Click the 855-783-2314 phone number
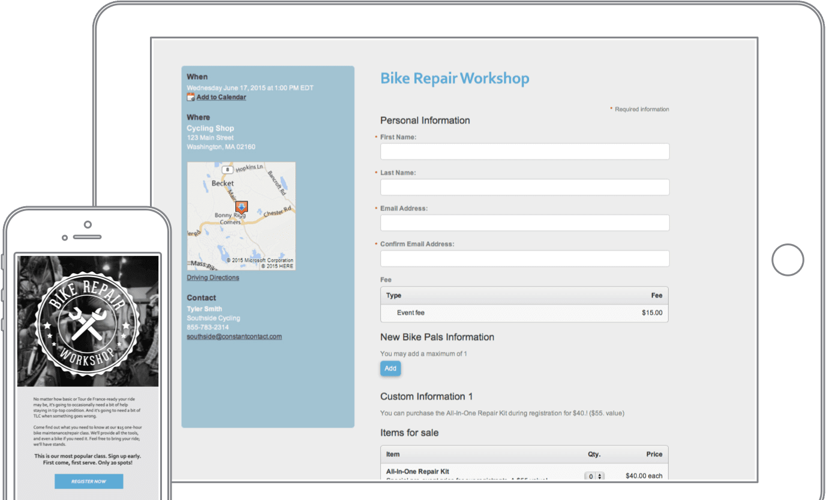 point(208,327)
